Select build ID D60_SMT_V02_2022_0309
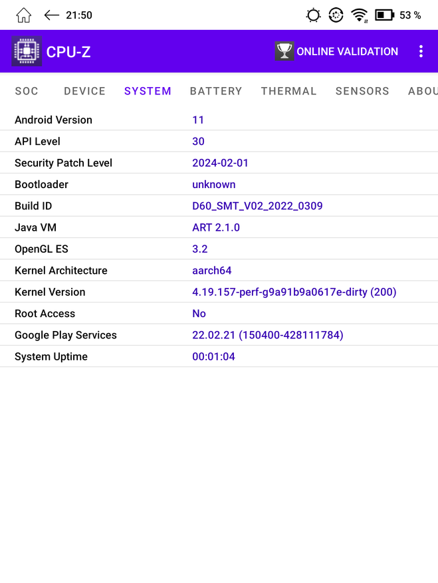Screen dimensions: 438x583 pos(257,206)
